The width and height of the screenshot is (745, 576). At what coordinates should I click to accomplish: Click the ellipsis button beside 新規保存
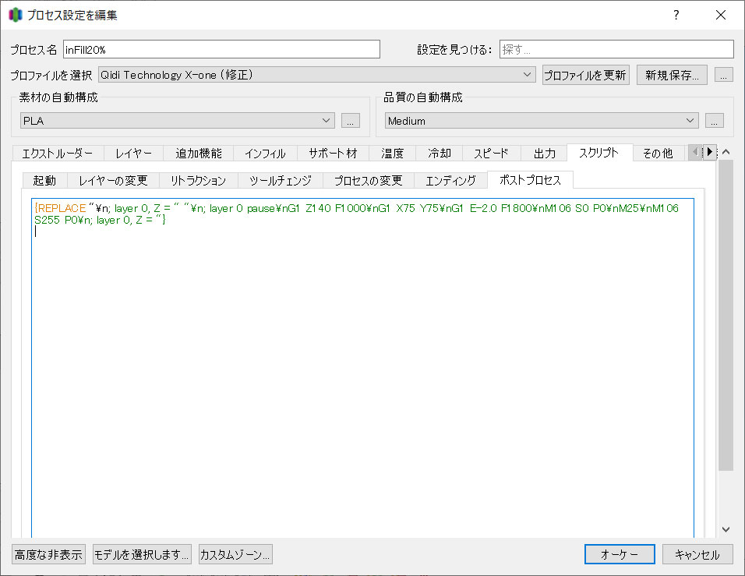pyautogui.click(x=724, y=75)
